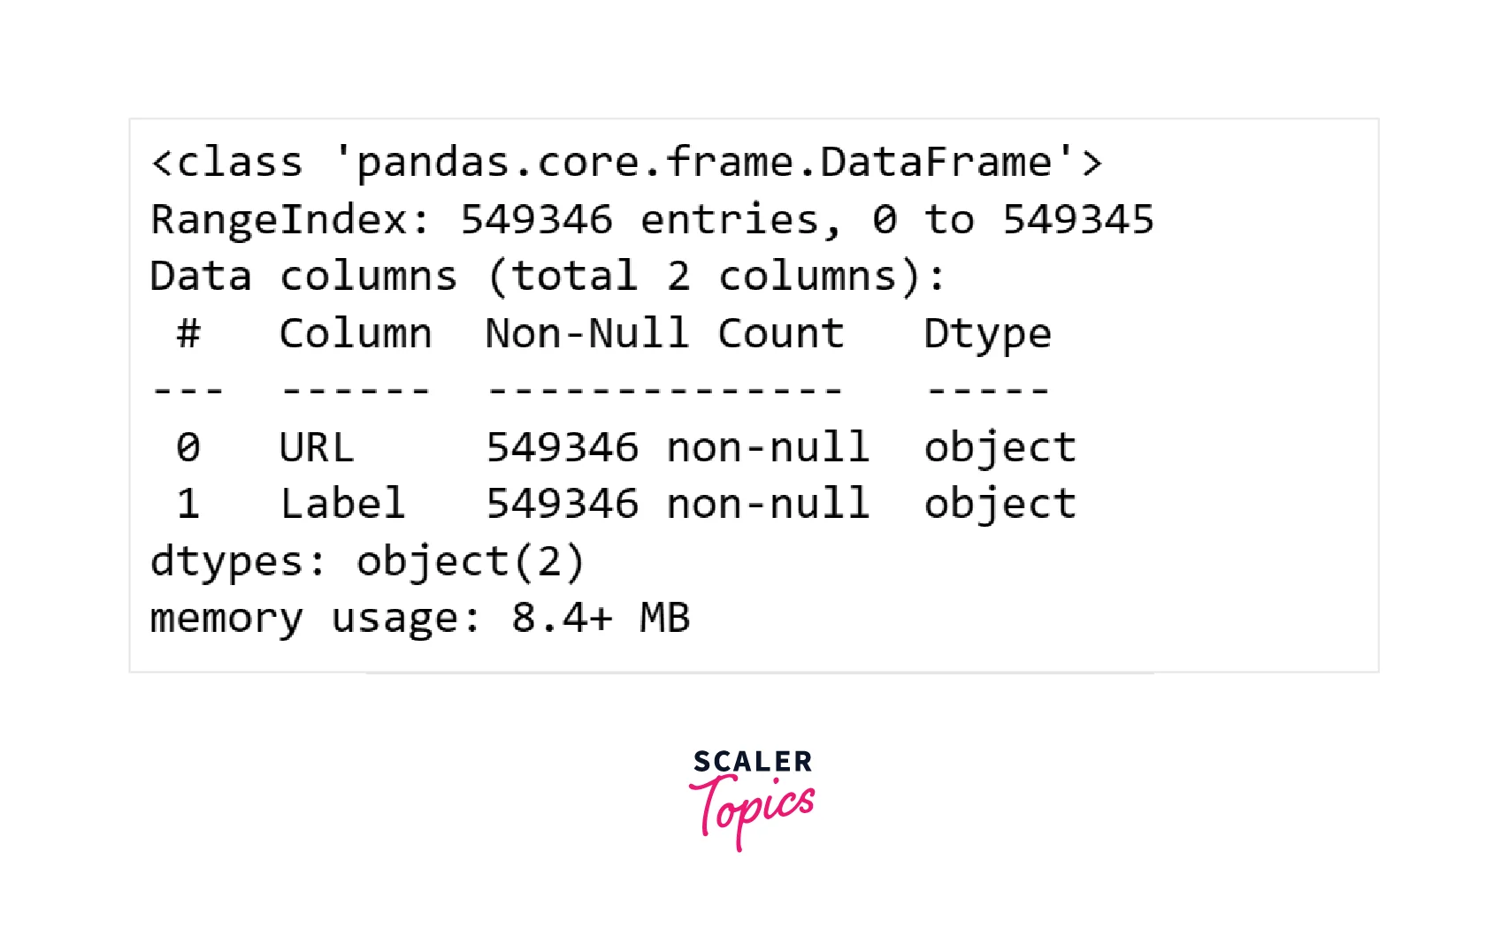This screenshot has height=943, width=1509.
Task: Click the Data columns total line
Action: click(x=548, y=277)
